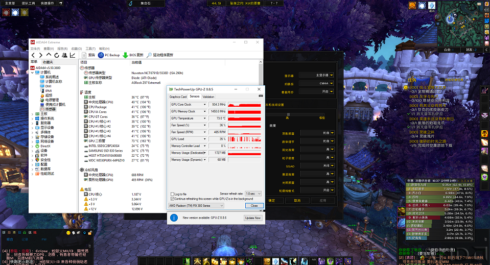Collapse the 计算机 tree node
This screenshot has width=490, height=265.
click(33, 73)
